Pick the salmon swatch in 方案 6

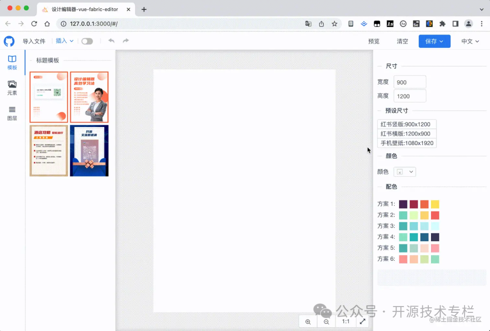coord(403,259)
